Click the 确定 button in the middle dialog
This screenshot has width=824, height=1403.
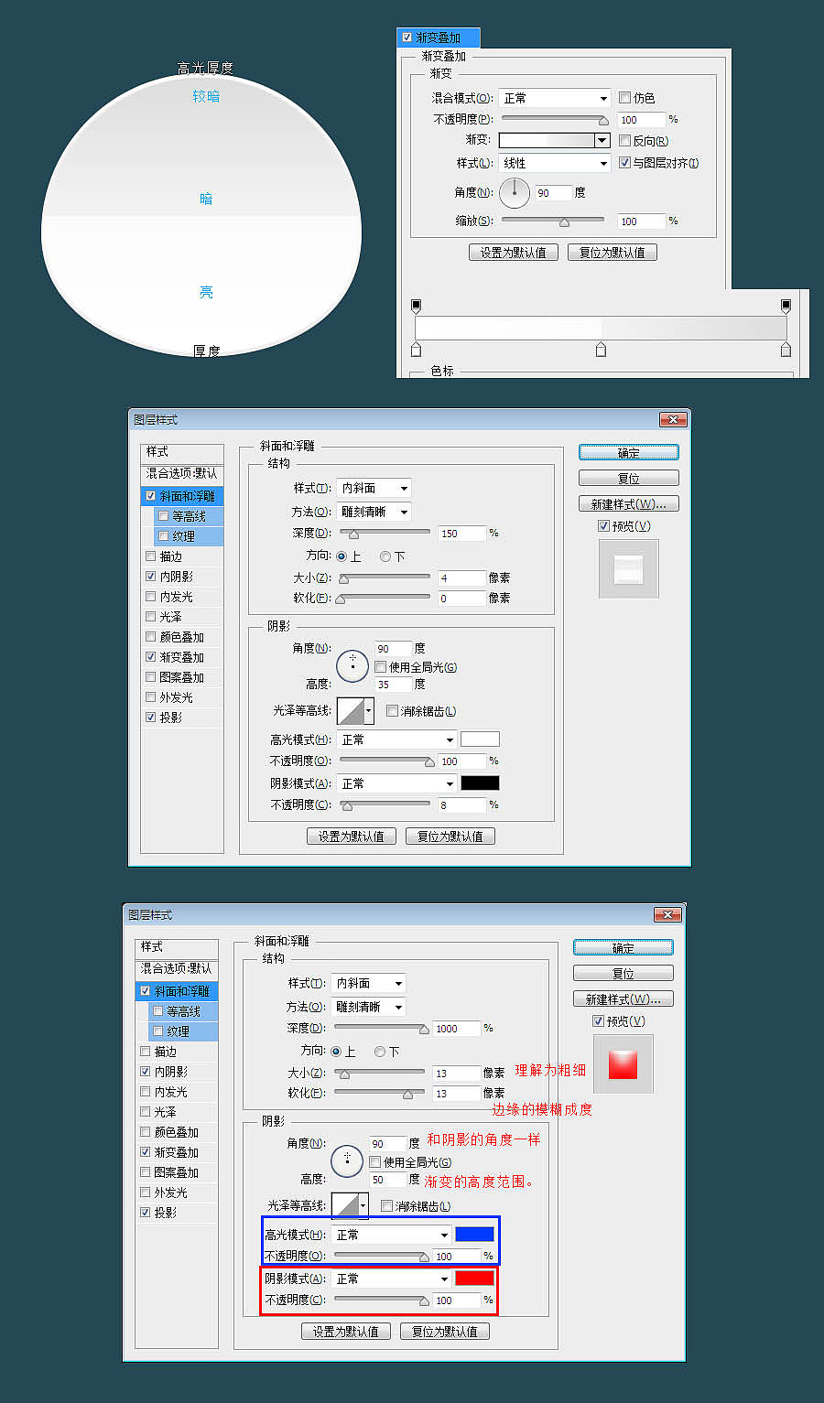pyautogui.click(x=628, y=452)
